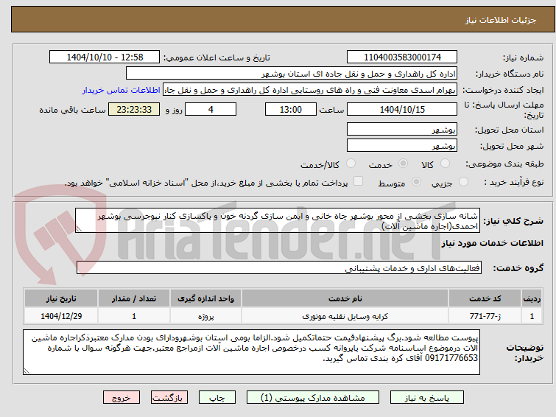556x417 pixels.
Task: Select the جزیی purchase type radio
Action: tap(463, 182)
